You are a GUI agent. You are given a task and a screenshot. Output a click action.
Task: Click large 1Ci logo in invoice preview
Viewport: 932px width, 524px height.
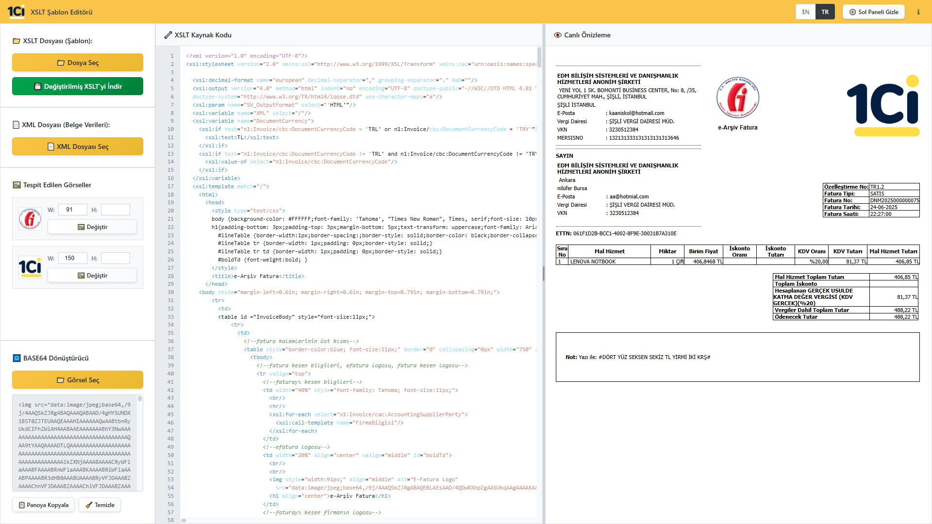[883, 105]
